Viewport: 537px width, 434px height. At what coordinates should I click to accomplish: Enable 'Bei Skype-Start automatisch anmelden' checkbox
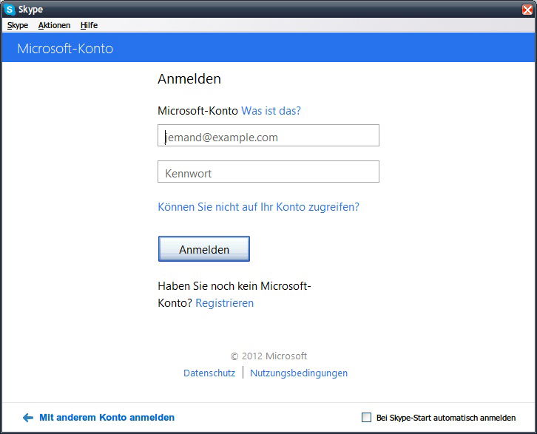click(366, 418)
